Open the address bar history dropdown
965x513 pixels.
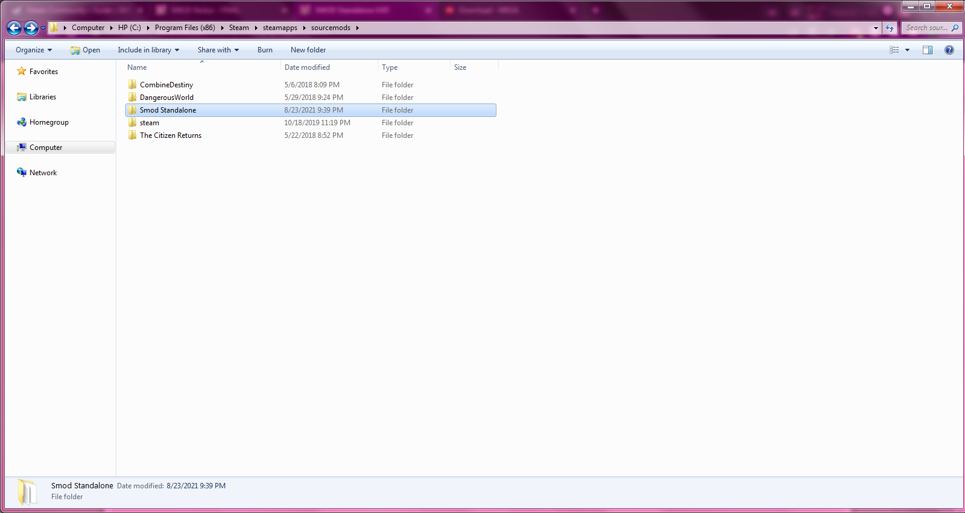(x=876, y=28)
